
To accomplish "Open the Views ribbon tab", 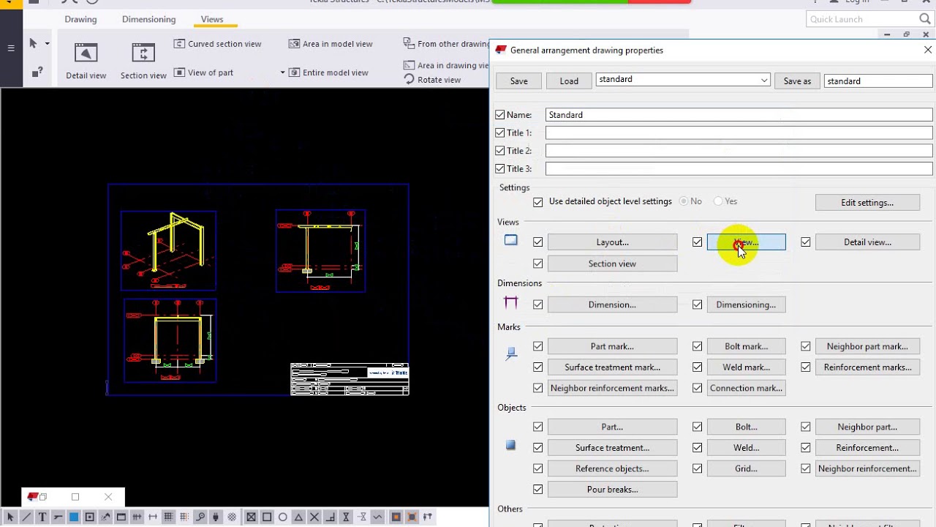I will (x=212, y=19).
